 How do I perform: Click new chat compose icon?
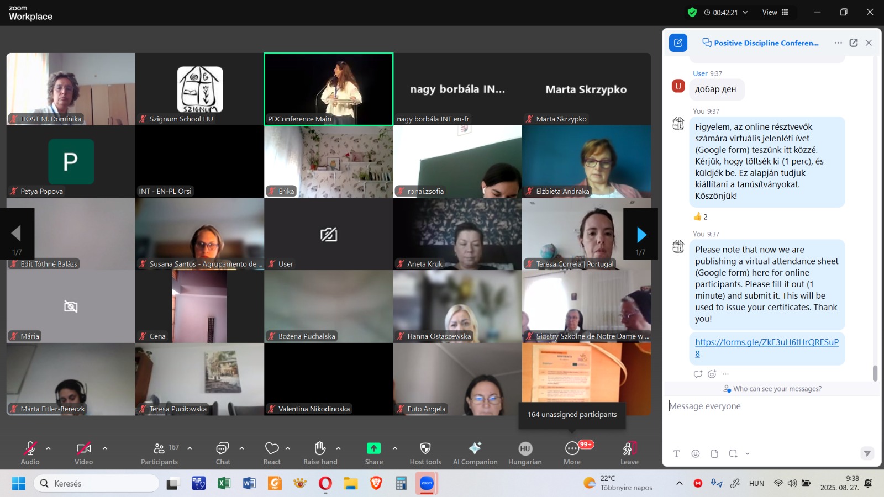(x=678, y=43)
